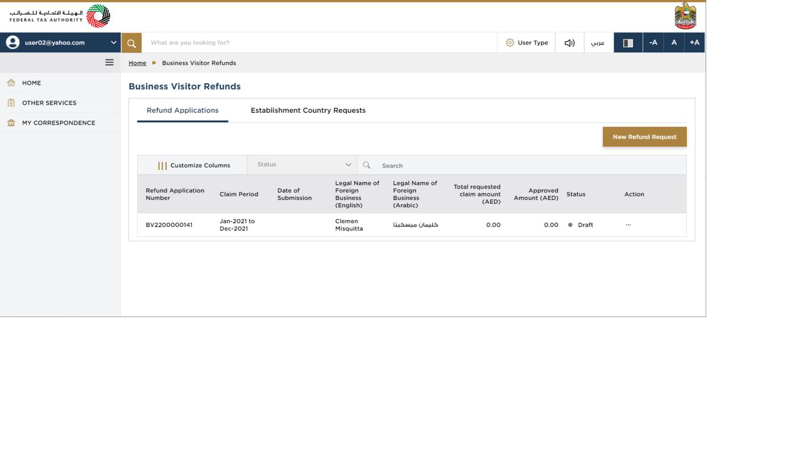Select application number BV2200000141
The height and width of the screenshot is (456, 804).
click(169, 225)
